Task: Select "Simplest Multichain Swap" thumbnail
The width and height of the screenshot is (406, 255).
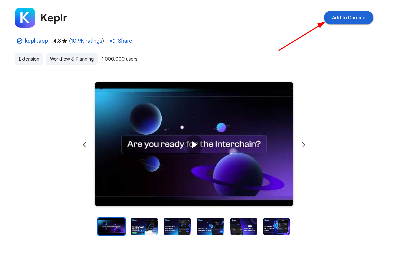Action: tap(276, 227)
